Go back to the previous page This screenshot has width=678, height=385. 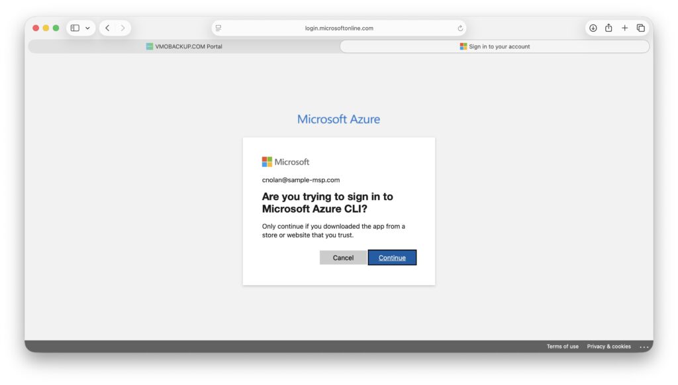click(107, 28)
